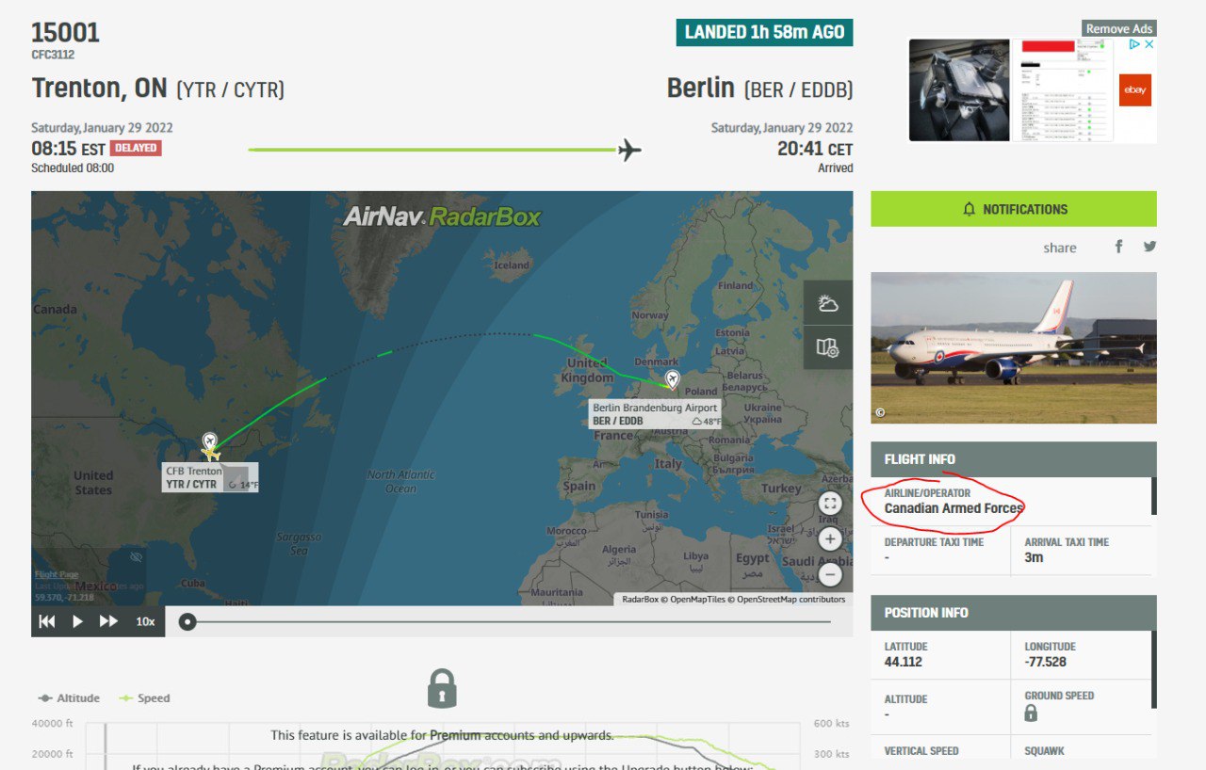
Task: Click the eBay advertisement logo
Action: coord(1134,90)
